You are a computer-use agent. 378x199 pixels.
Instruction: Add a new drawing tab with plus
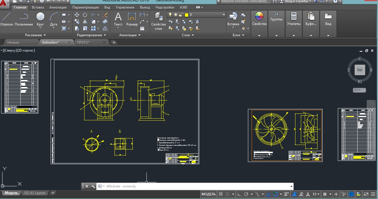coord(114,42)
